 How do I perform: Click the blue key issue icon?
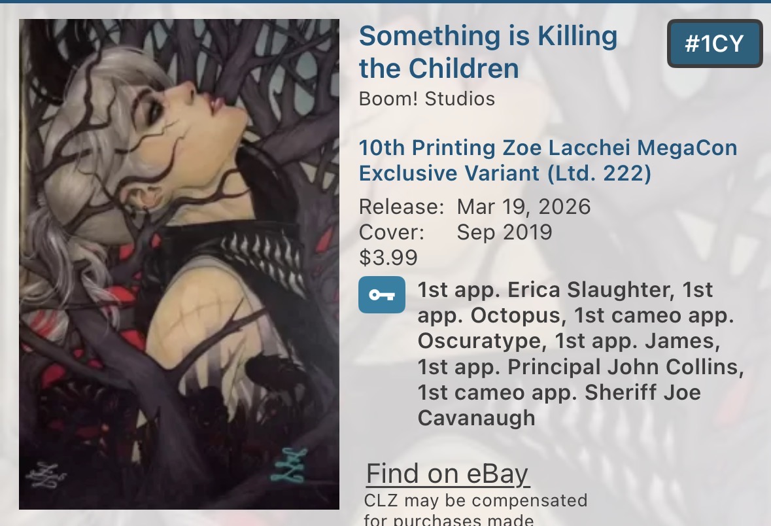[381, 295]
